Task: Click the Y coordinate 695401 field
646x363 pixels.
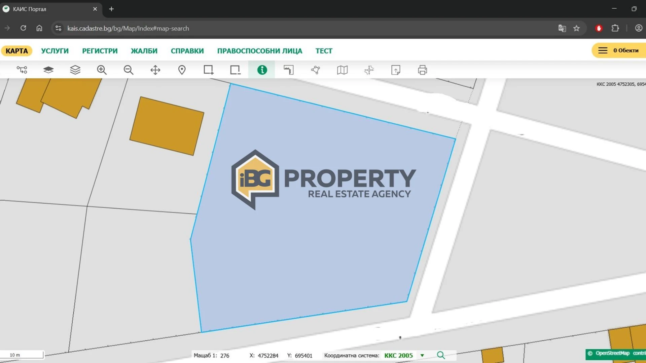Action: coord(303,356)
